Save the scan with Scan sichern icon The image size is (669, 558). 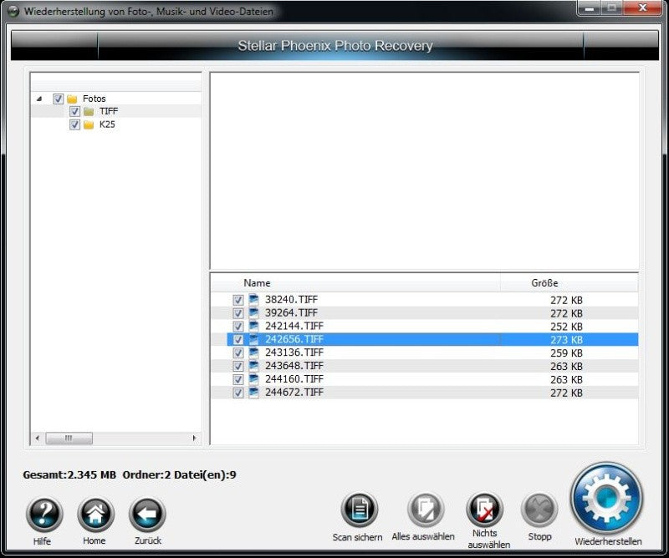pyautogui.click(x=360, y=510)
